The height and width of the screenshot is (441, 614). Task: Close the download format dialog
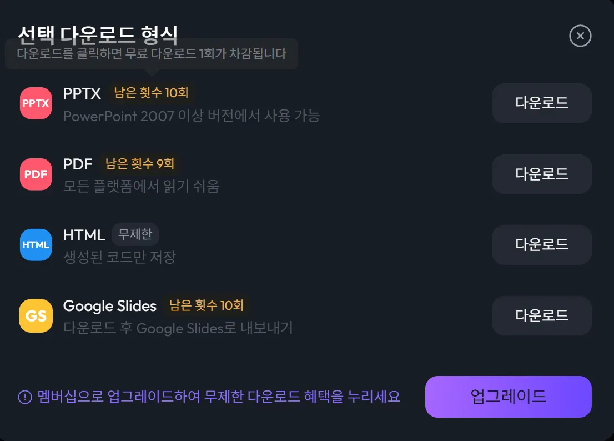[x=580, y=37]
